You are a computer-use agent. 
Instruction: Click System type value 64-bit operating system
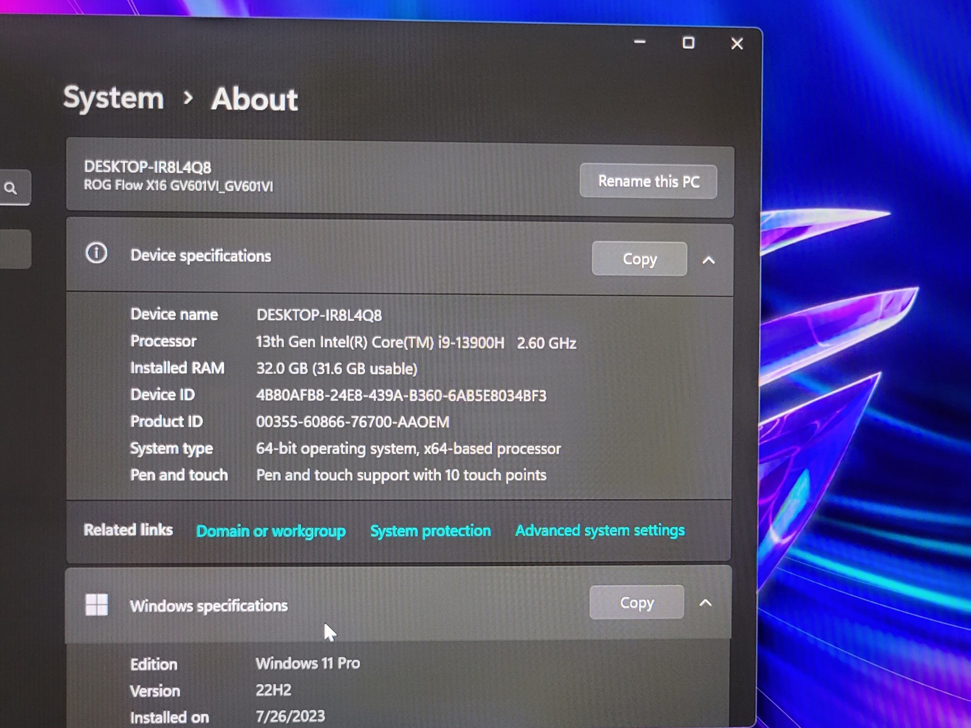pos(408,449)
